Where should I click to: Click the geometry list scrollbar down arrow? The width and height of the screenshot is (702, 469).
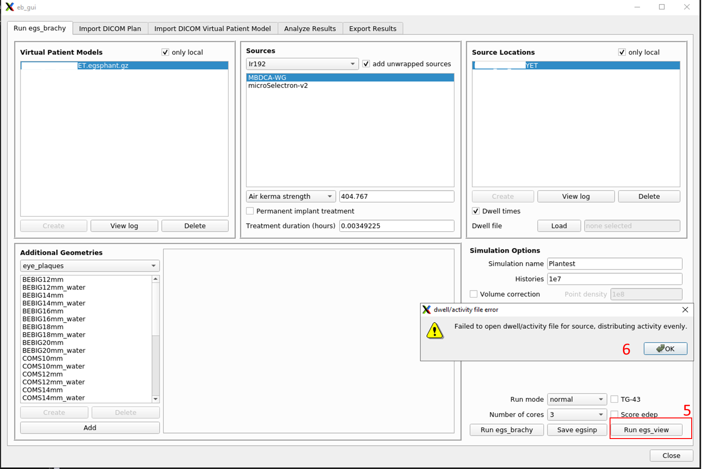[156, 399]
